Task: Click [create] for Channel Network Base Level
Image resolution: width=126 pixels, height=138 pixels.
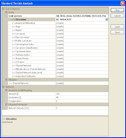Action: pyautogui.click(x=60, y=73)
